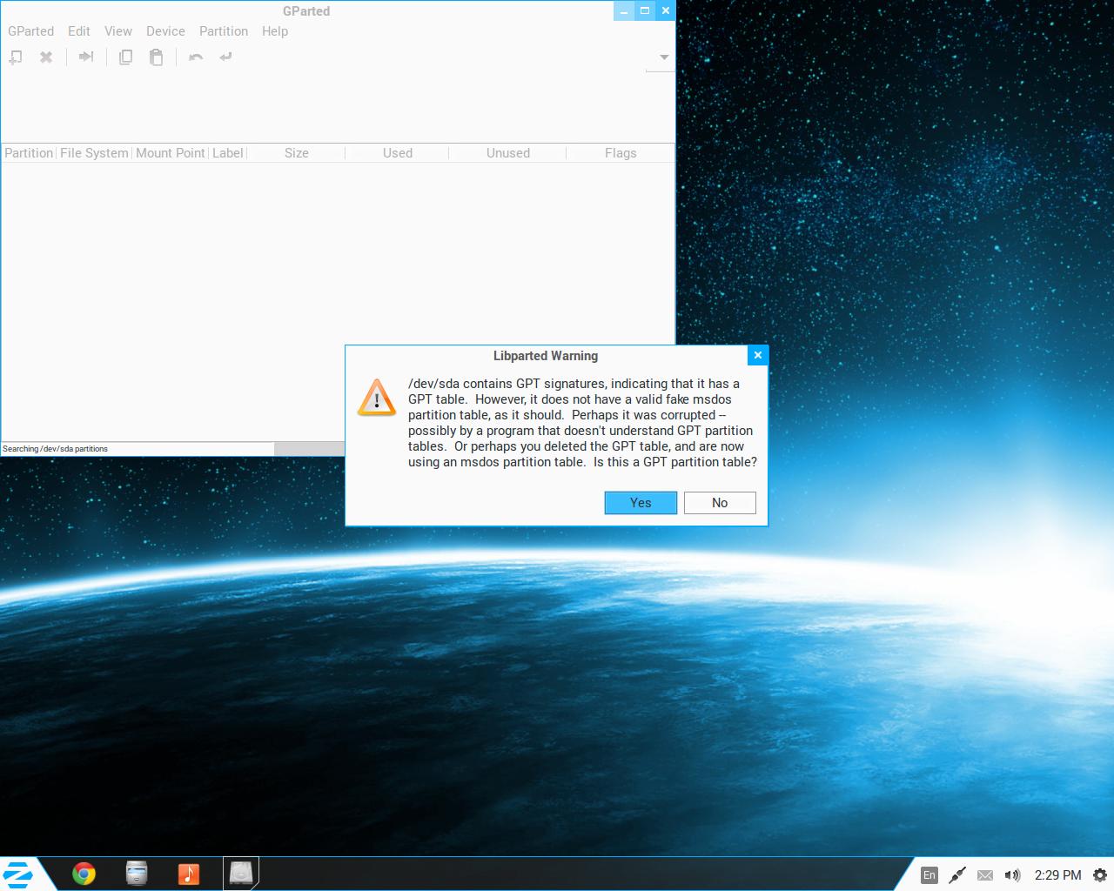Answer No in Libparted Warning dialog
Image resolution: width=1114 pixels, height=891 pixels.
point(720,503)
